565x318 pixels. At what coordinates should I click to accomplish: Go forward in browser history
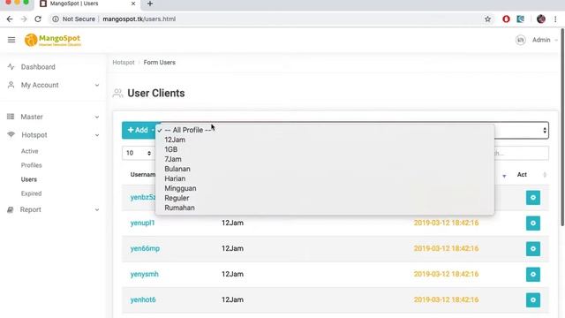[24, 19]
